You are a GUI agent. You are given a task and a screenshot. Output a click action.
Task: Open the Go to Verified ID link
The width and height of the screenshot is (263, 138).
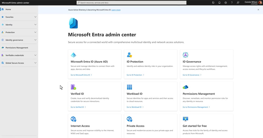[x=77, y=107]
